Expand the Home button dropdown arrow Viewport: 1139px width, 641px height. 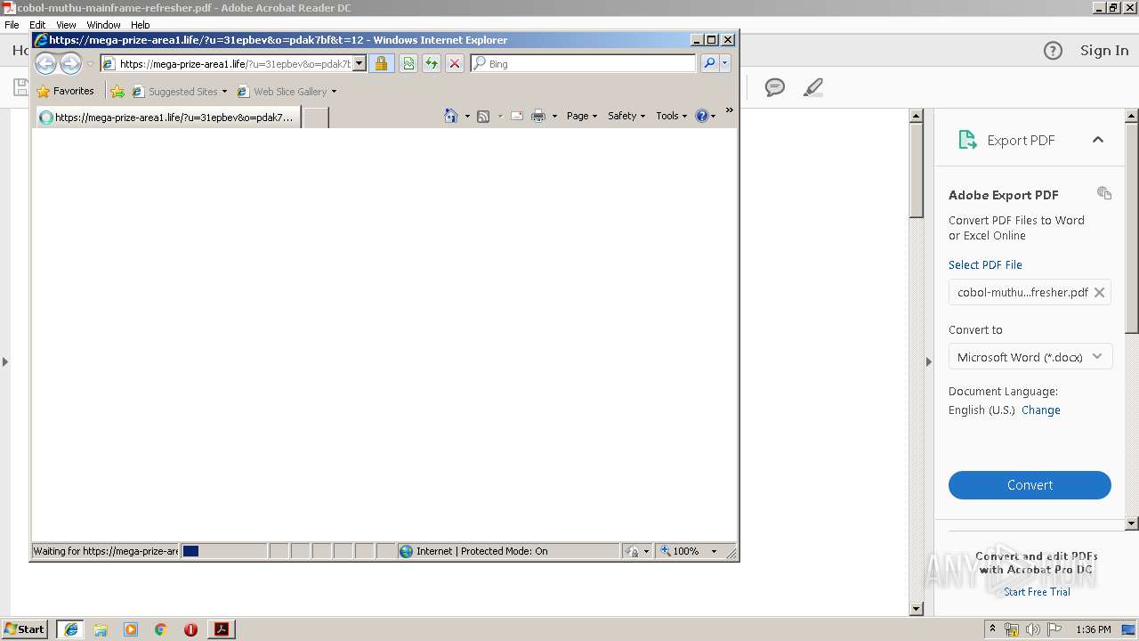tap(467, 116)
